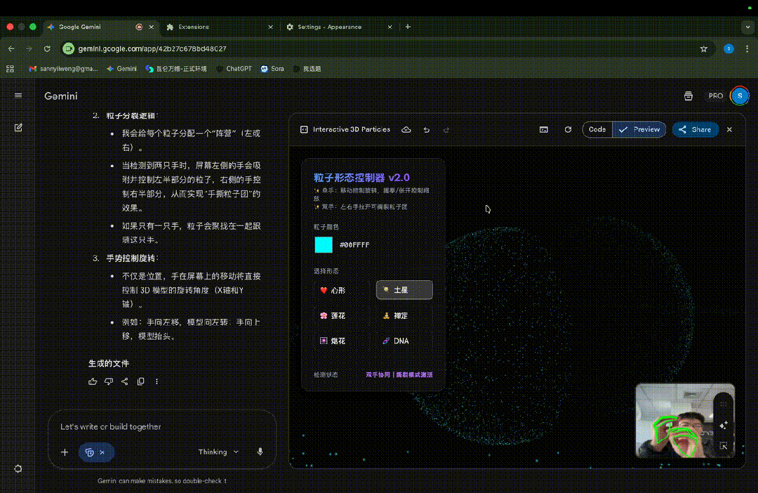
Task: Open the settings gear in the Gemini sidebar
Action: tap(18, 469)
